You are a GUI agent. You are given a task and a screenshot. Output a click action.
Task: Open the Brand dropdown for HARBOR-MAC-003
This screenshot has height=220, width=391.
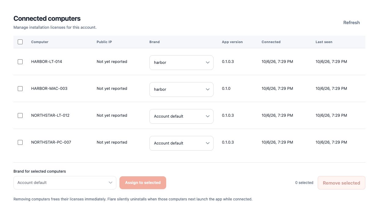[181, 90]
